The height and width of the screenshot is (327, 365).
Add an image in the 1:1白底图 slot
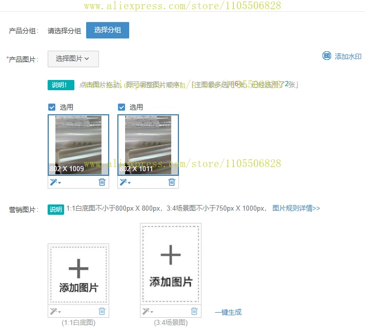click(x=78, y=274)
